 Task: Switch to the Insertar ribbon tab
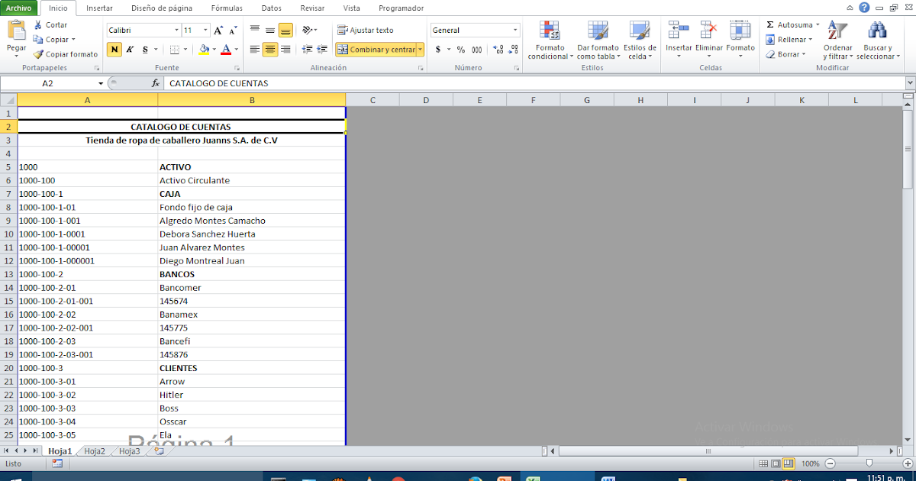point(99,8)
